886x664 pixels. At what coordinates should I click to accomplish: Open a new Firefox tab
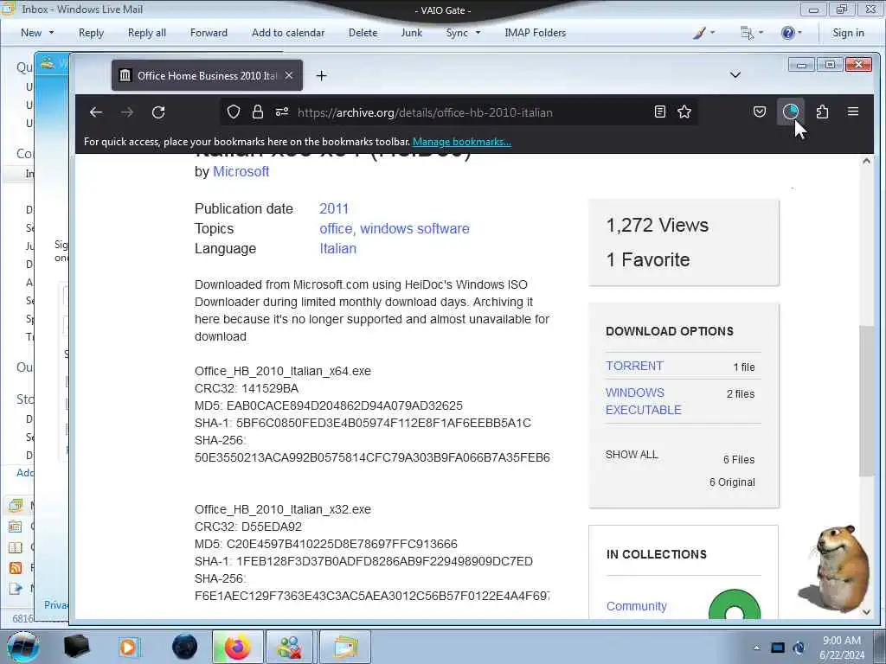[x=322, y=76]
